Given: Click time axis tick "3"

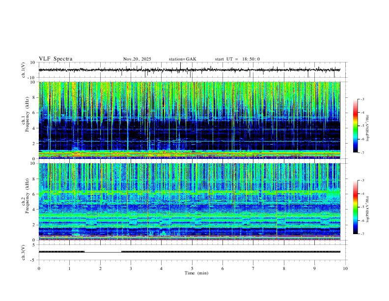Looking at the screenshot, I should [131, 269].
